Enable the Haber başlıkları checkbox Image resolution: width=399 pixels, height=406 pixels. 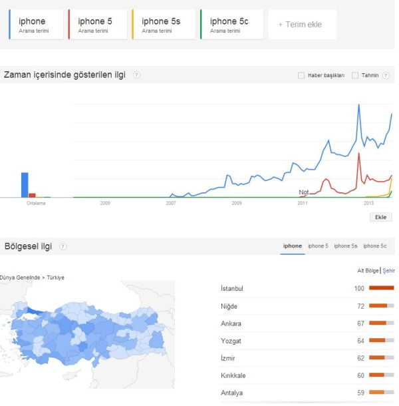tap(301, 75)
